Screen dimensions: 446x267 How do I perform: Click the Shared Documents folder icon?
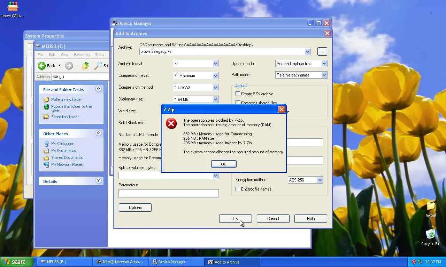click(x=46, y=157)
